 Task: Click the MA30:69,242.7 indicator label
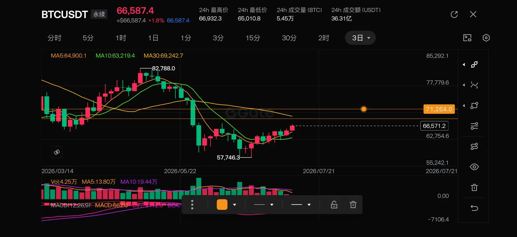tap(163, 56)
